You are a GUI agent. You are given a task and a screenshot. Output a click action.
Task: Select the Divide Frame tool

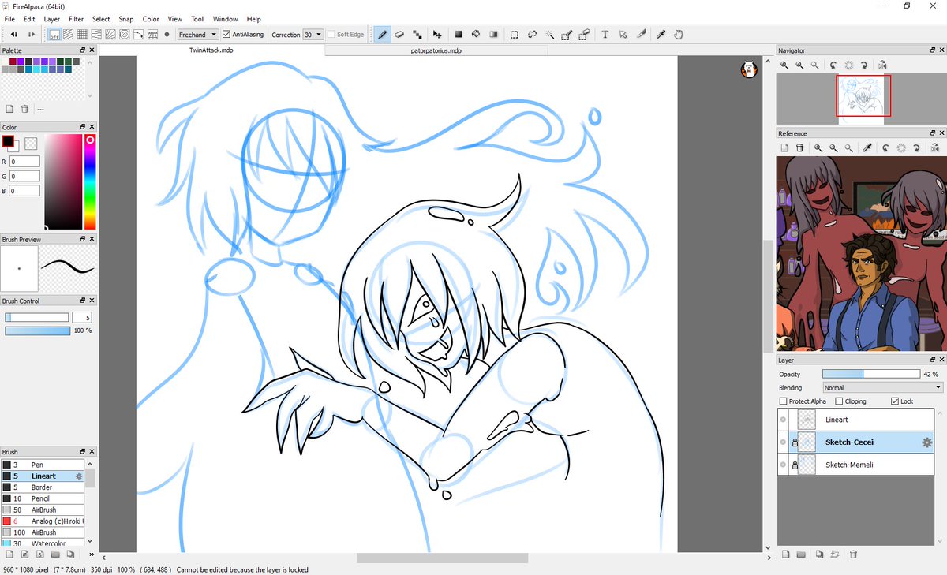tap(641, 35)
